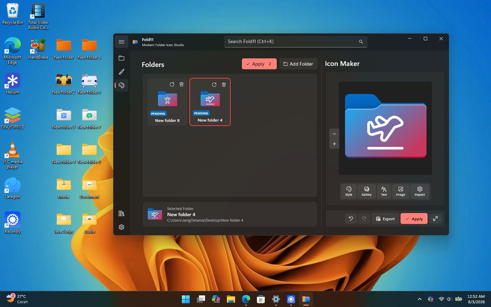This screenshot has width=491, height=307.
Task: Reset the icon on New folder 4 card
Action: coord(214,85)
